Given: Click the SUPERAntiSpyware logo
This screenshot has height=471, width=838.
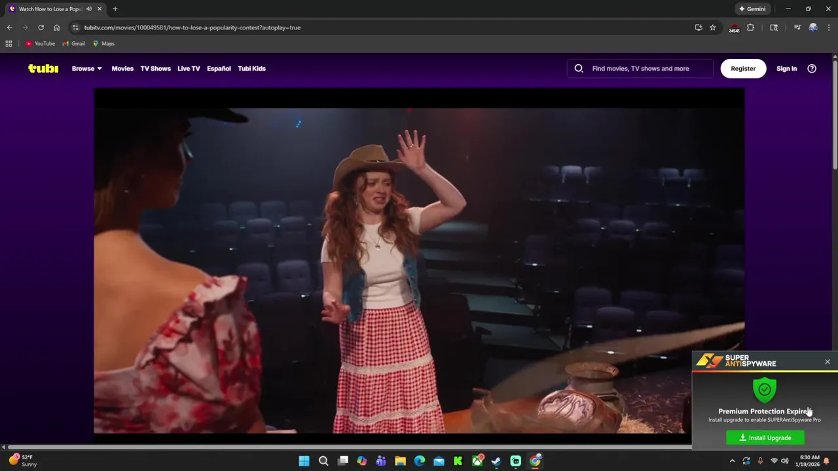Looking at the screenshot, I should (737, 360).
